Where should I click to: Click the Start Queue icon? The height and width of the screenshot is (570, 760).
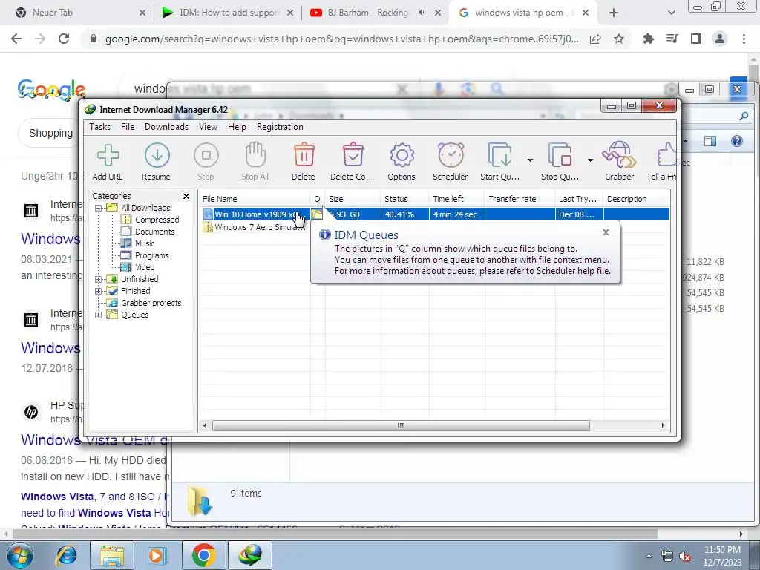(499, 162)
